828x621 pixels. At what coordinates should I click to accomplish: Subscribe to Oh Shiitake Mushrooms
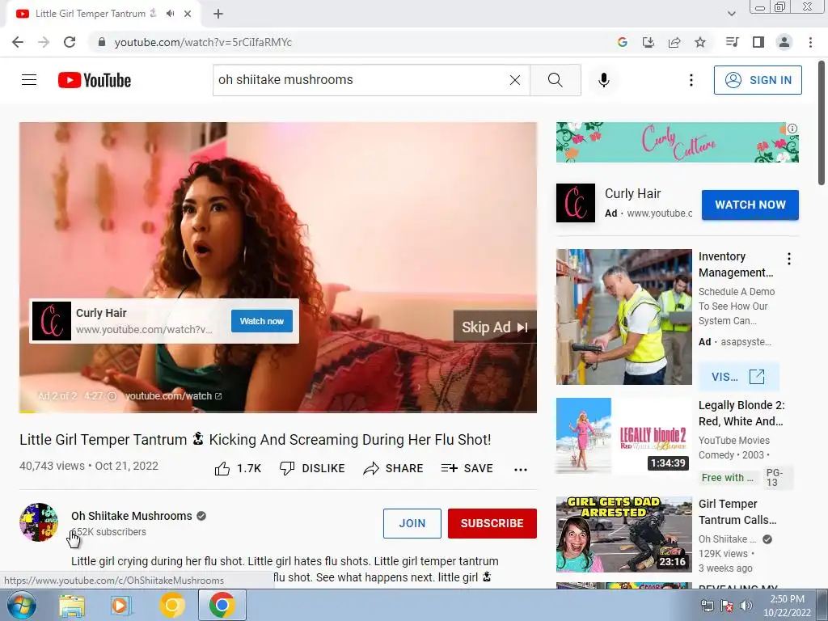492,523
